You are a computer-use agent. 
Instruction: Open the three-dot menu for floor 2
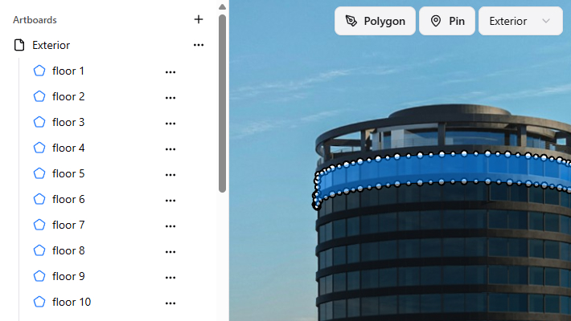tap(170, 98)
